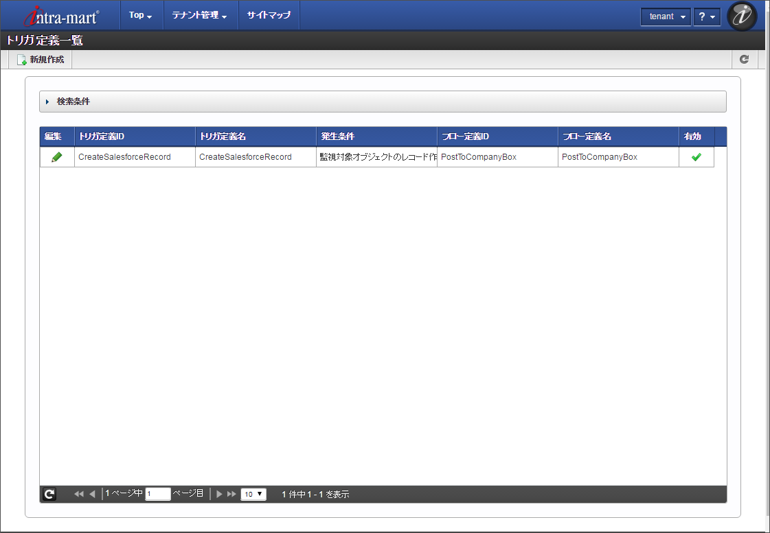
Task: Open the Top menu
Action: coord(140,14)
